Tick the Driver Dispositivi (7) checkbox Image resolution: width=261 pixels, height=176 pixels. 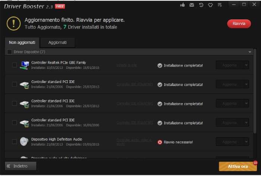point(9,52)
